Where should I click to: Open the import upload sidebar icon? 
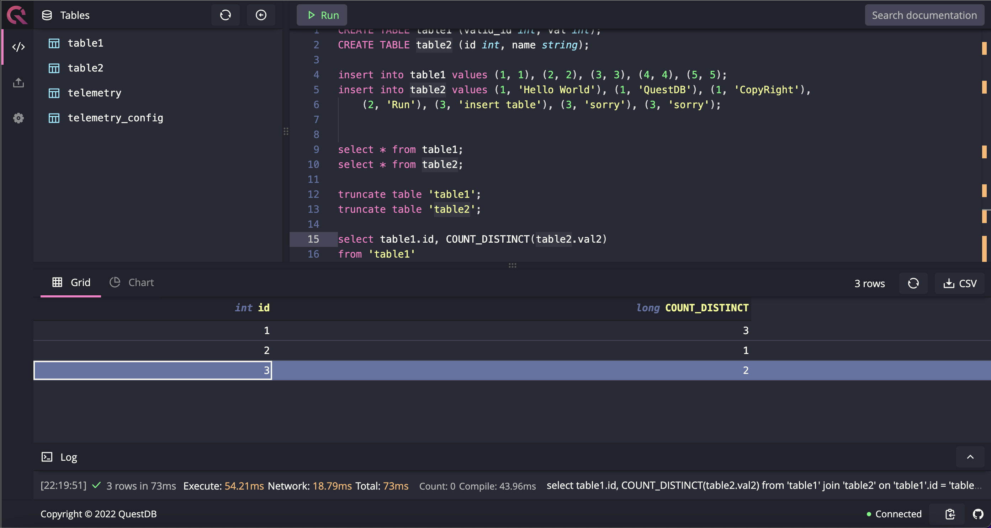pyautogui.click(x=18, y=82)
